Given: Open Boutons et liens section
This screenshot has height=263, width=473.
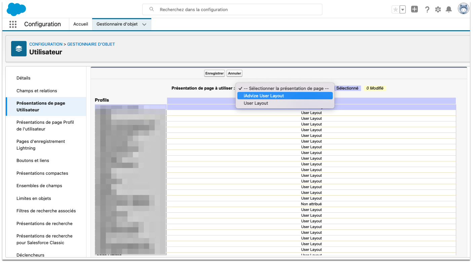Looking at the screenshot, I should click(x=33, y=161).
